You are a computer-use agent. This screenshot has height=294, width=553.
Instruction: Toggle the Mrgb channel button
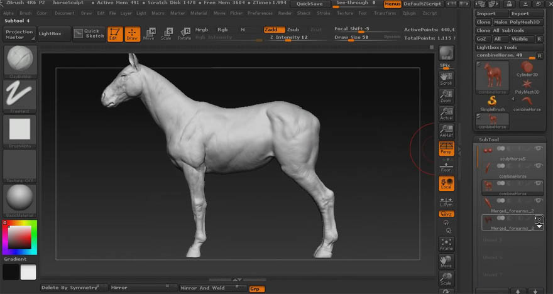tap(201, 30)
